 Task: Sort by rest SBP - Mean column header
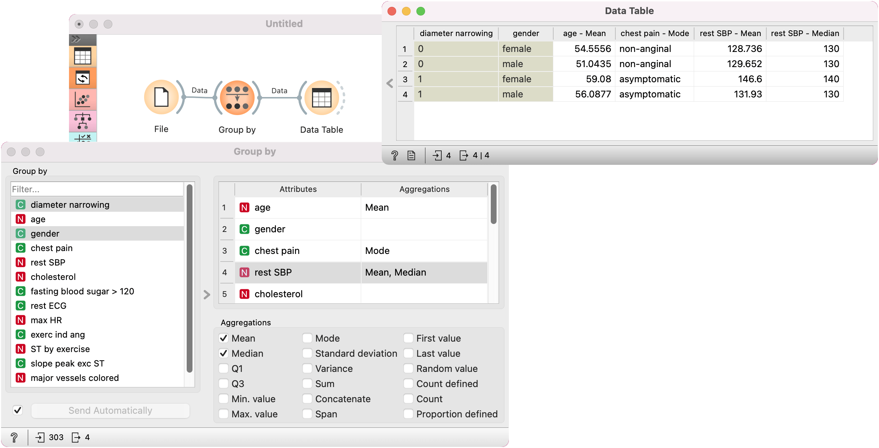[x=730, y=34]
